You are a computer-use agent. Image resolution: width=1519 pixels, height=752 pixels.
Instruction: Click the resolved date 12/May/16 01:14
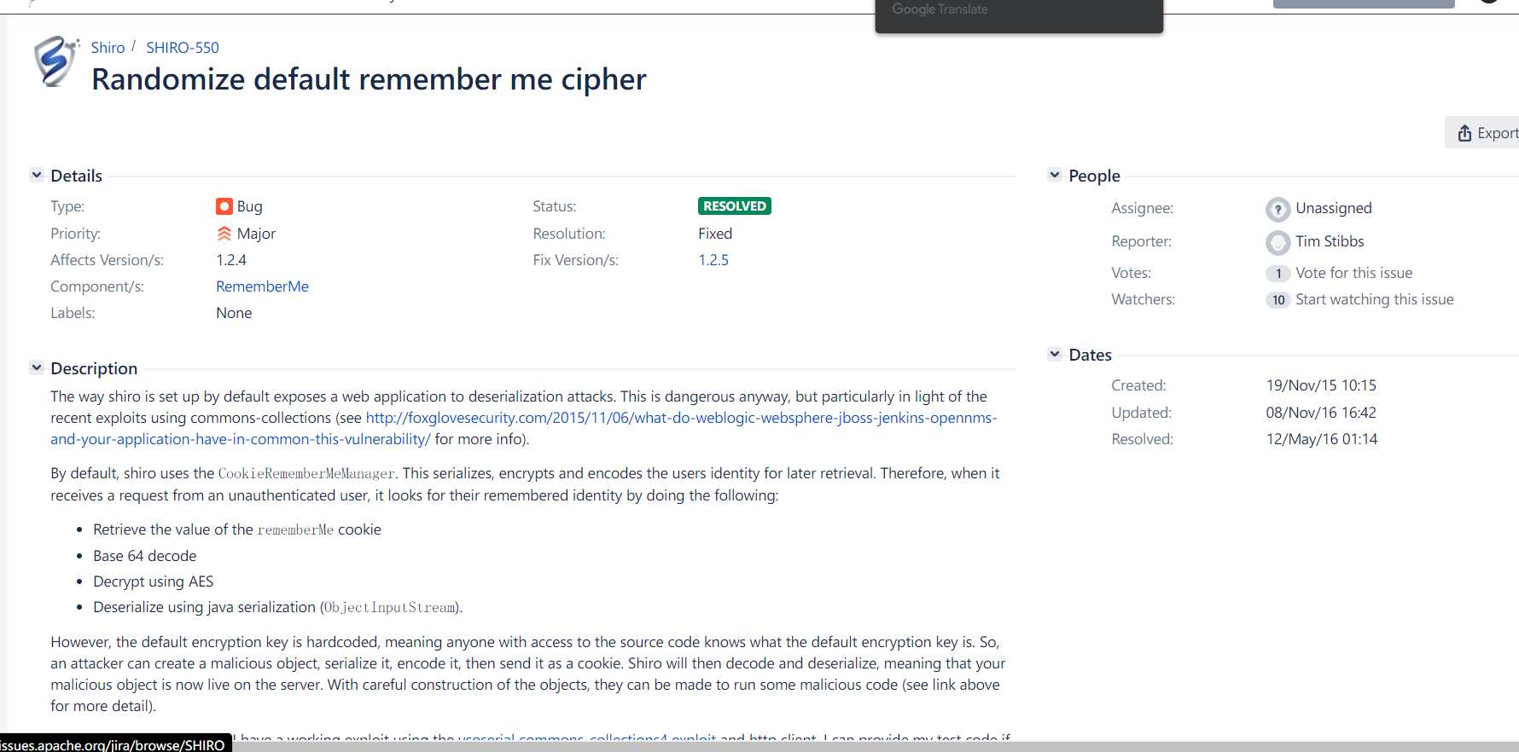click(1322, 439)
